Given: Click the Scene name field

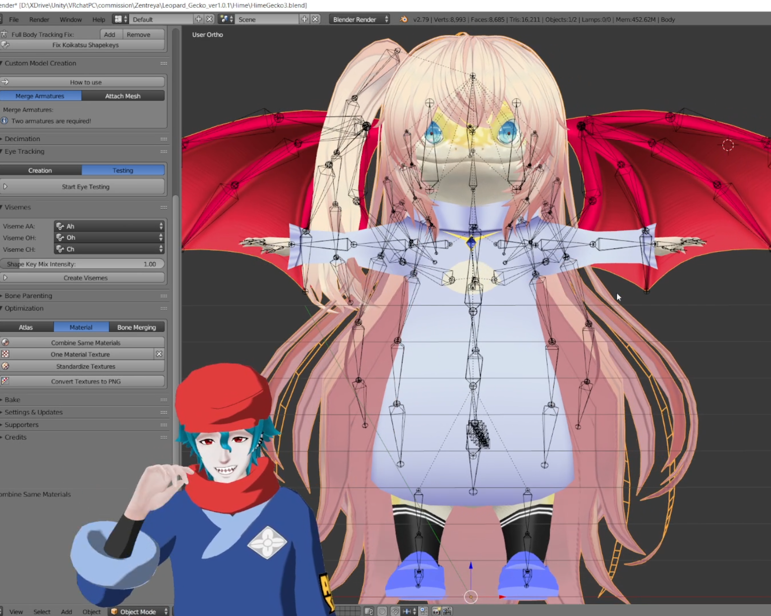Looking at the screenshot, I should coord(267,19).
